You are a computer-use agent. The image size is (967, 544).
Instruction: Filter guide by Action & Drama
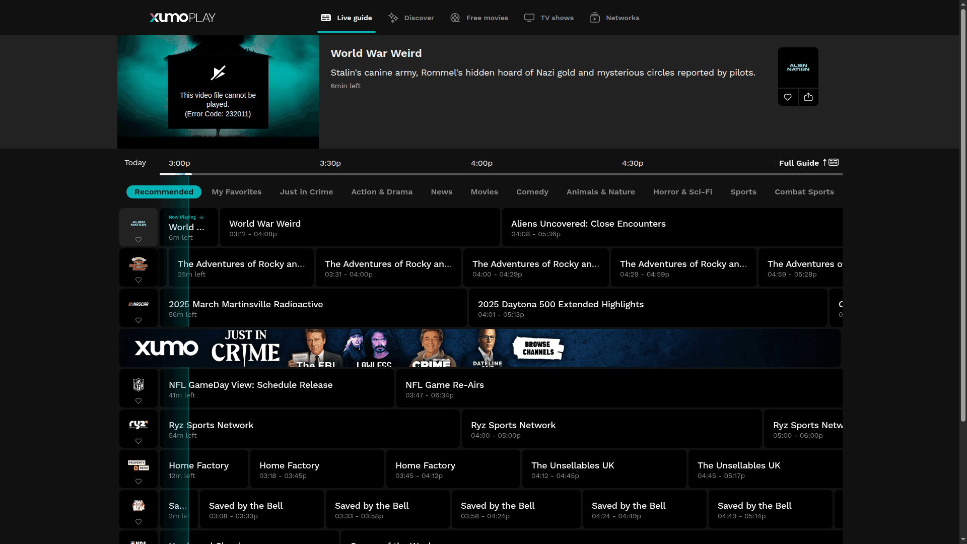point(382,192)
